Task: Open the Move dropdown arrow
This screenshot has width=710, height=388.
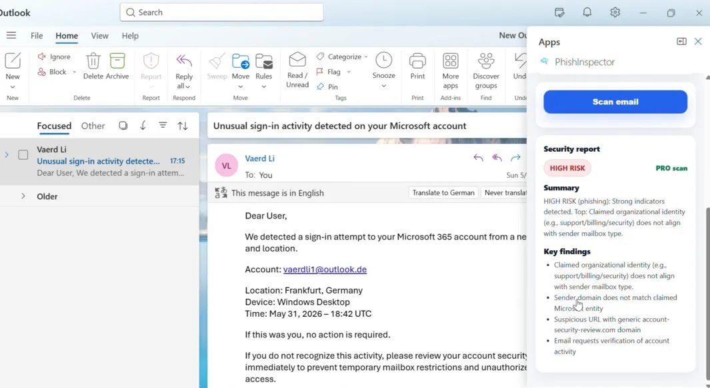Action: [241, 87]
